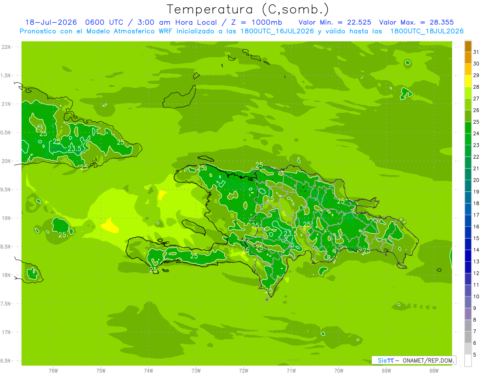Click the "23.5" contour label over Dominican Republic
This screenshot has height=376, width=487.
pos(291,234)
